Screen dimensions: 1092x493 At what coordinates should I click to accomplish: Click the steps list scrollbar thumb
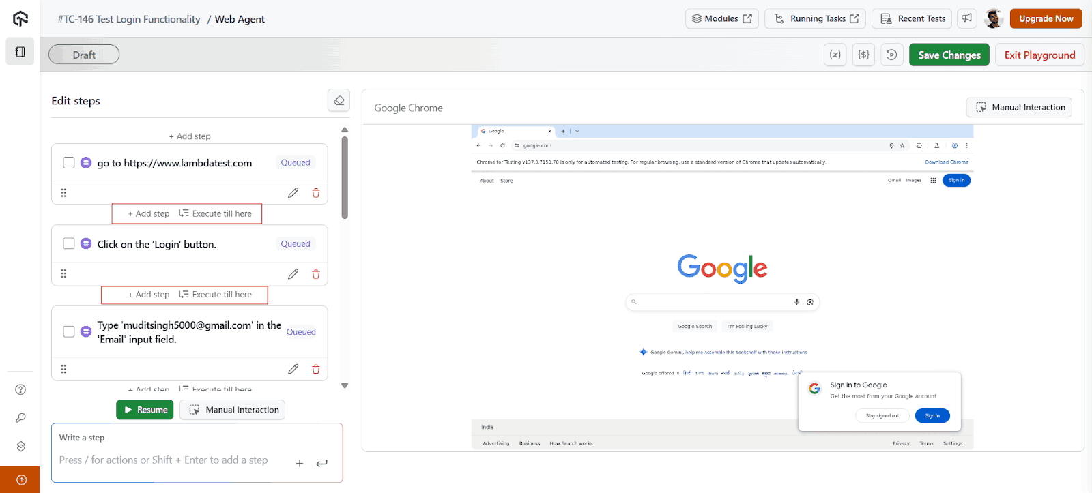pyautogui.click(x=345, y=177)
